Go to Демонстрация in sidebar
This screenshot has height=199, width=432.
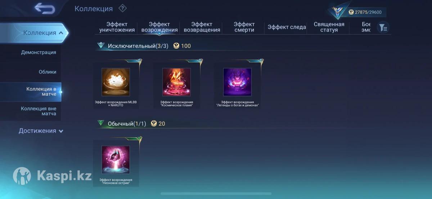point(39,52)
